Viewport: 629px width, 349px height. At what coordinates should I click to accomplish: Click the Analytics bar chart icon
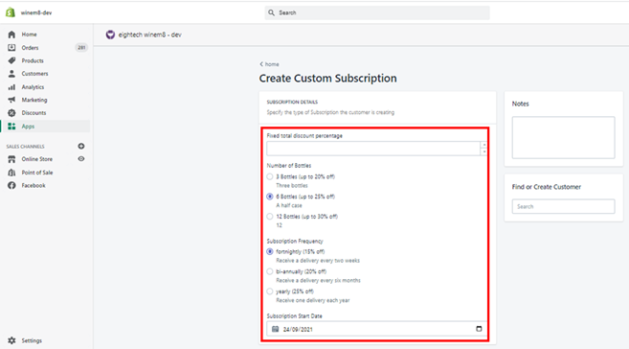point(11,86)
